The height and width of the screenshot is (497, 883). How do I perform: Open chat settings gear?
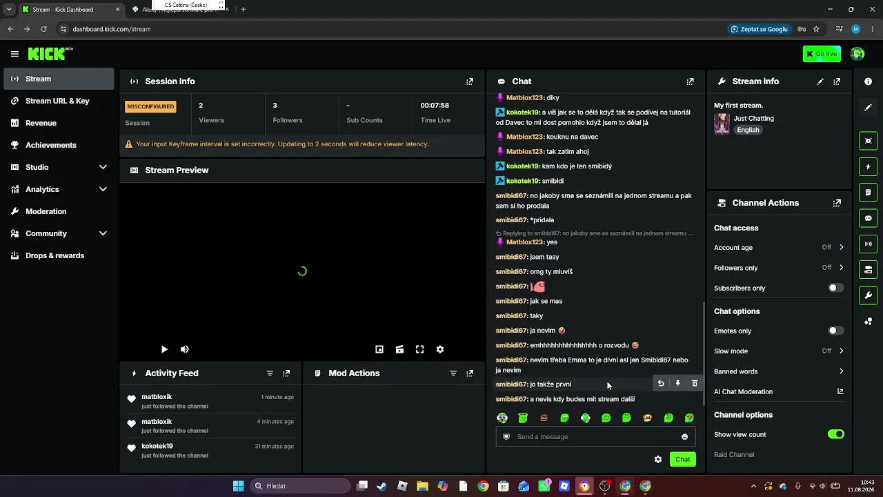(658, 460)
